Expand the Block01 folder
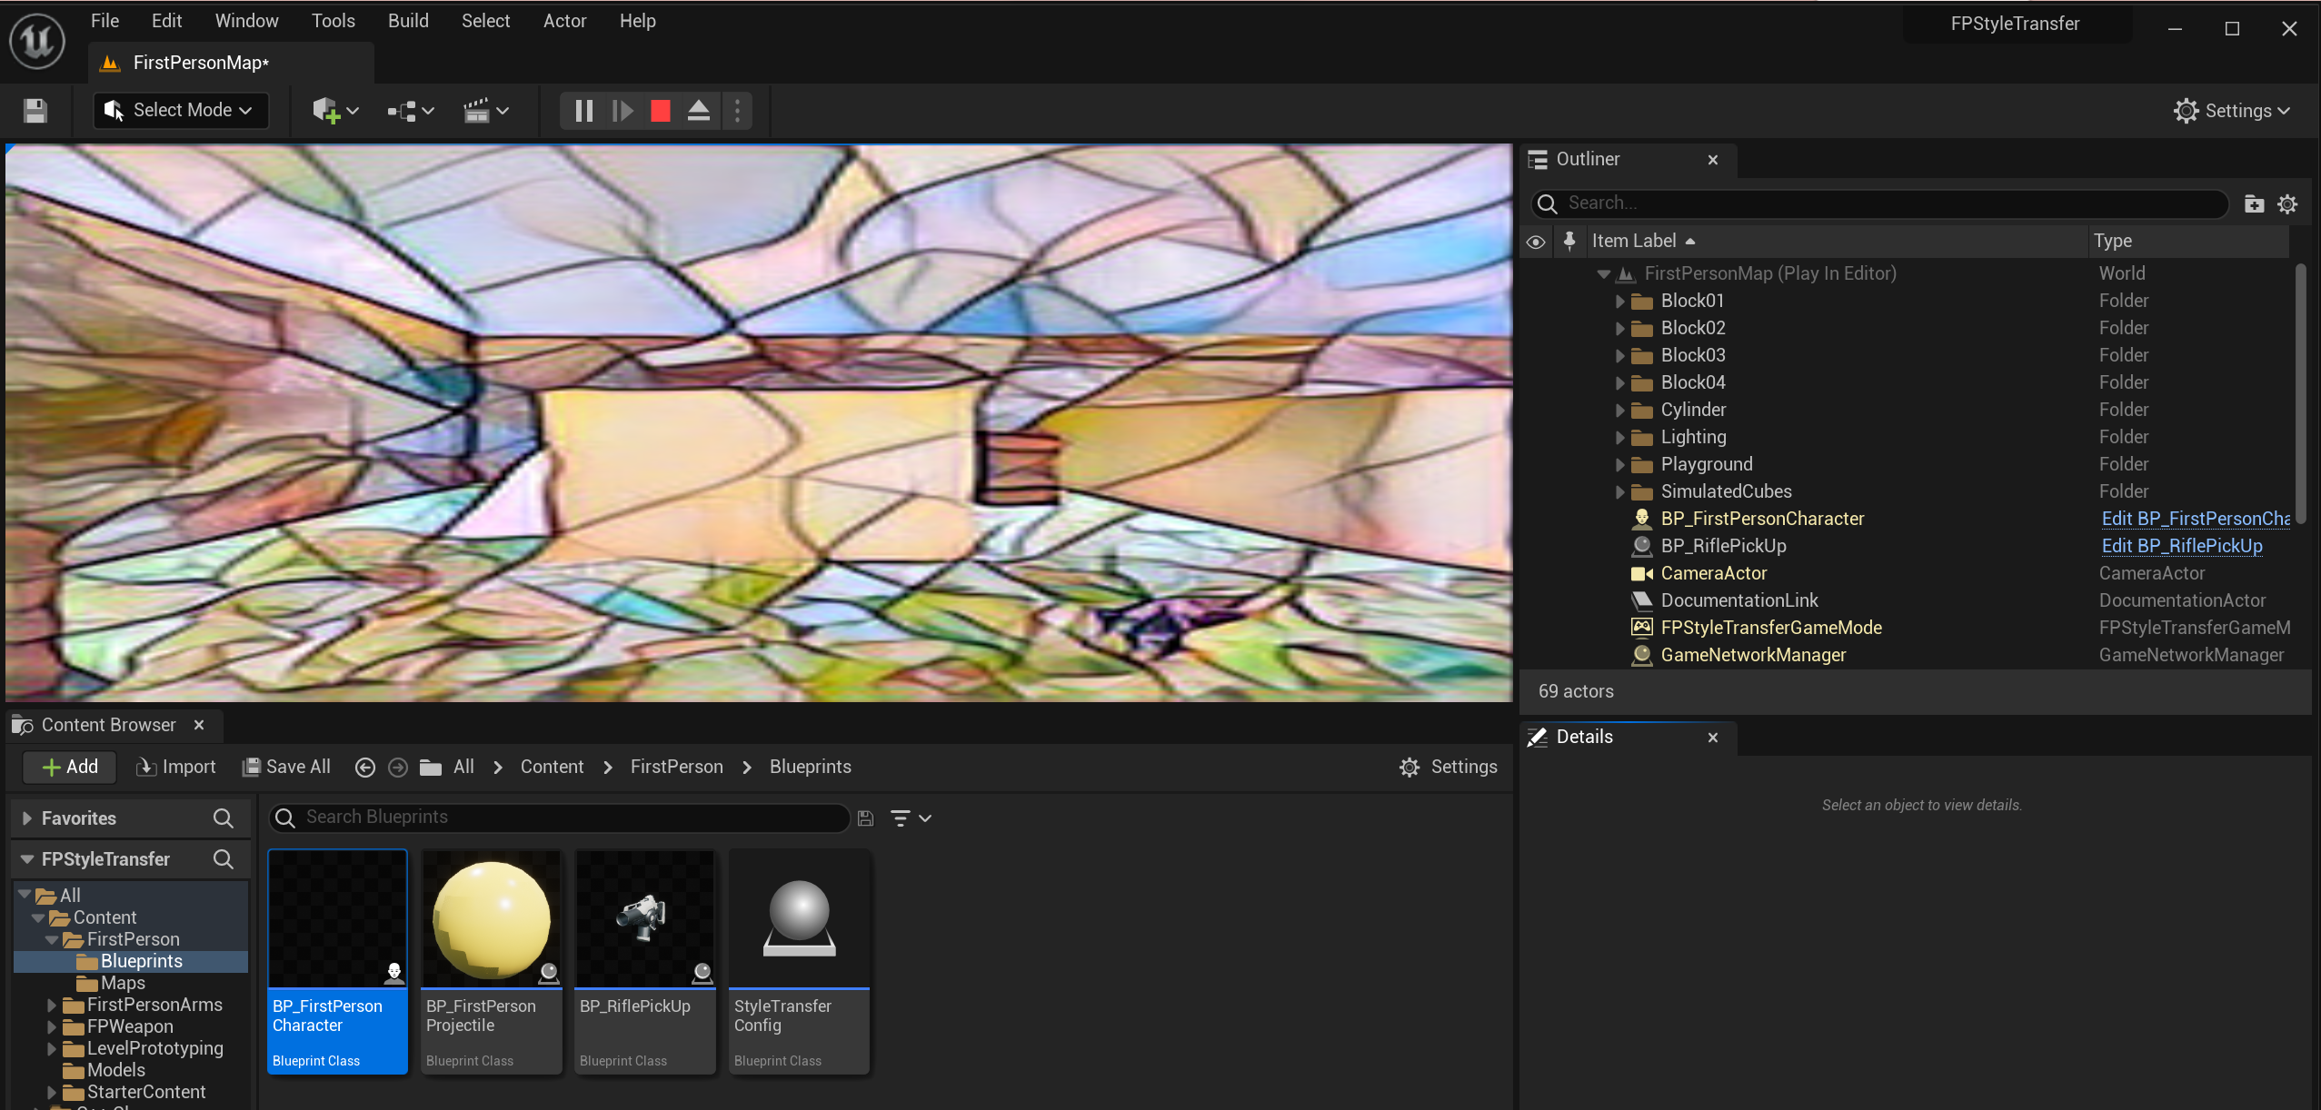 tap(1619, 301)
